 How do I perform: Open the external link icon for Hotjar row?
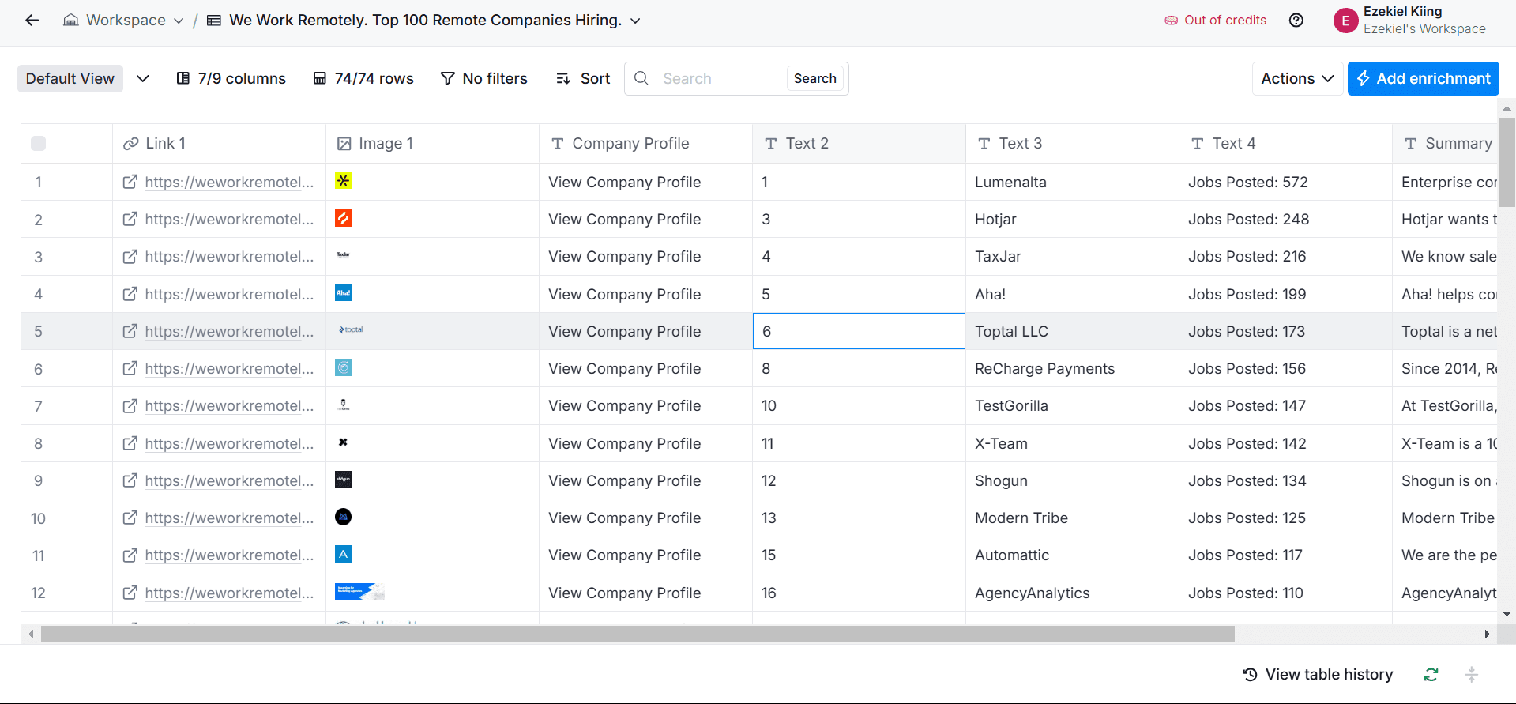pos(130,219)
